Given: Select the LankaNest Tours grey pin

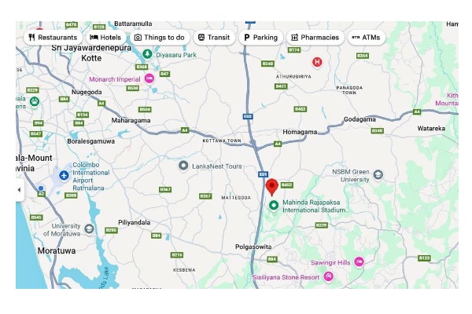Looking at the screenshot, I should 183,166.
